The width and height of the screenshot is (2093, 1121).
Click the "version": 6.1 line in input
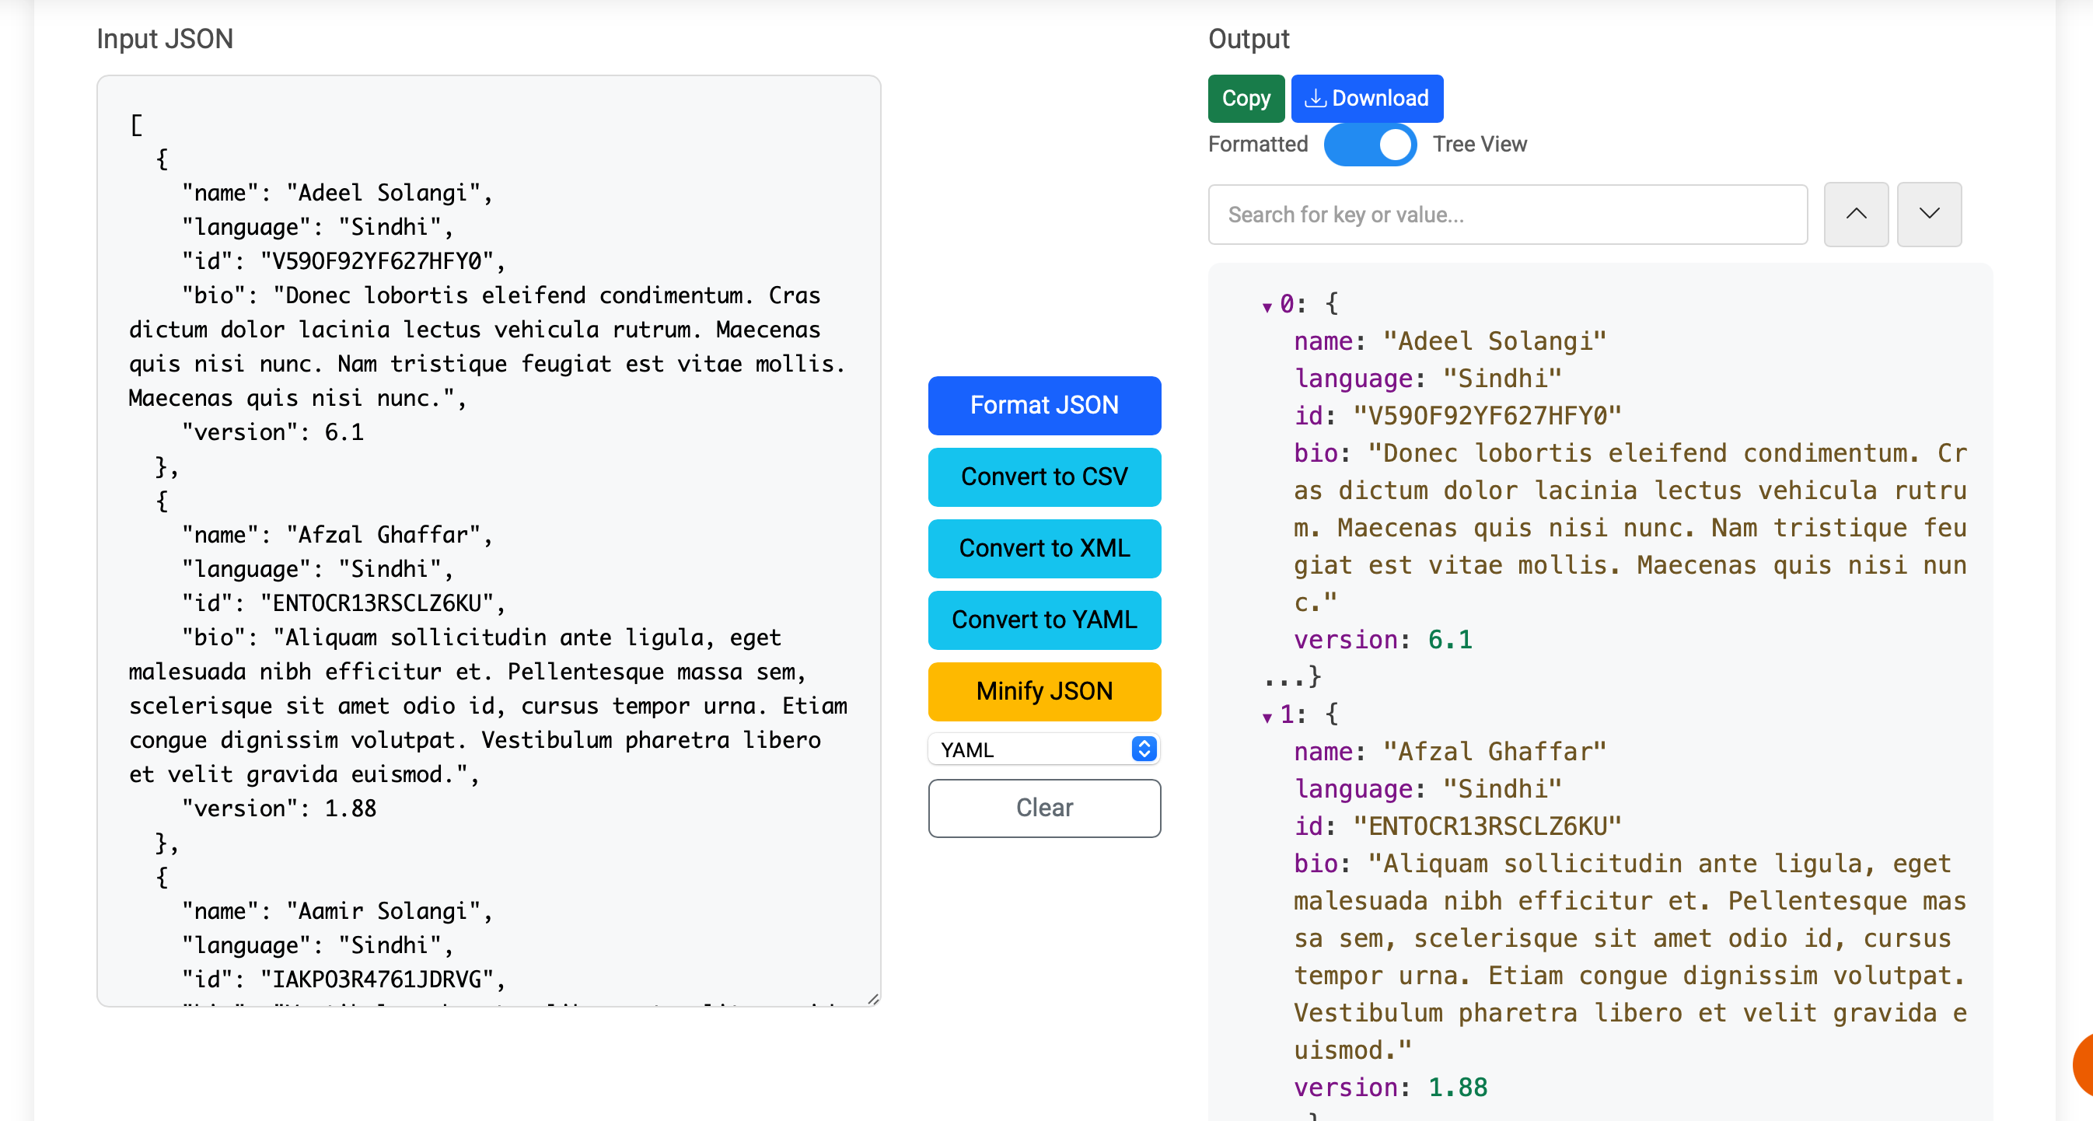[272, 432]
